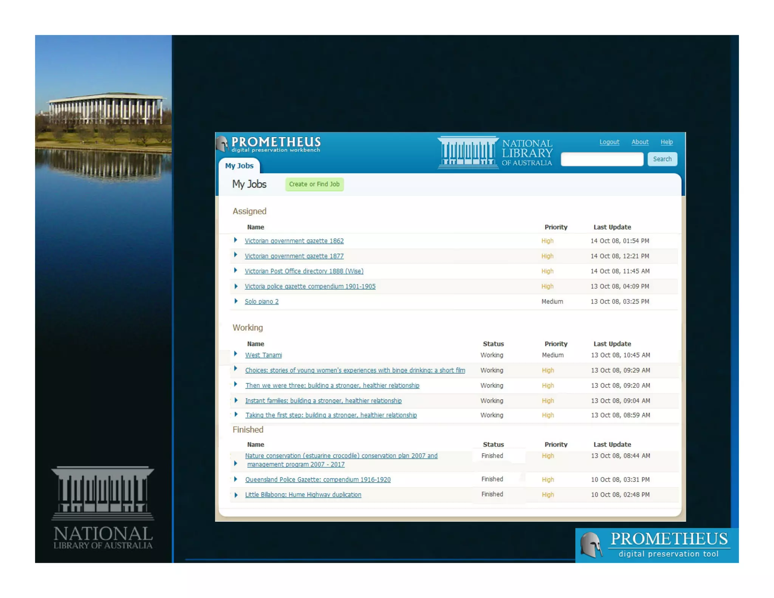This screenshot has width=774, height=598.
Task: Expand the Victoria police gazette compendium row
Action: [x=235, y=286]
